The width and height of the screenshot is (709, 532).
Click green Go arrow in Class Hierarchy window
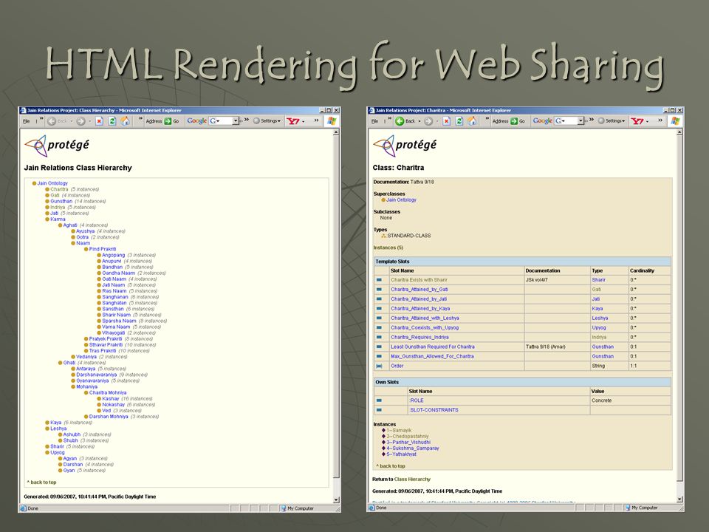[x=168, y=121]
